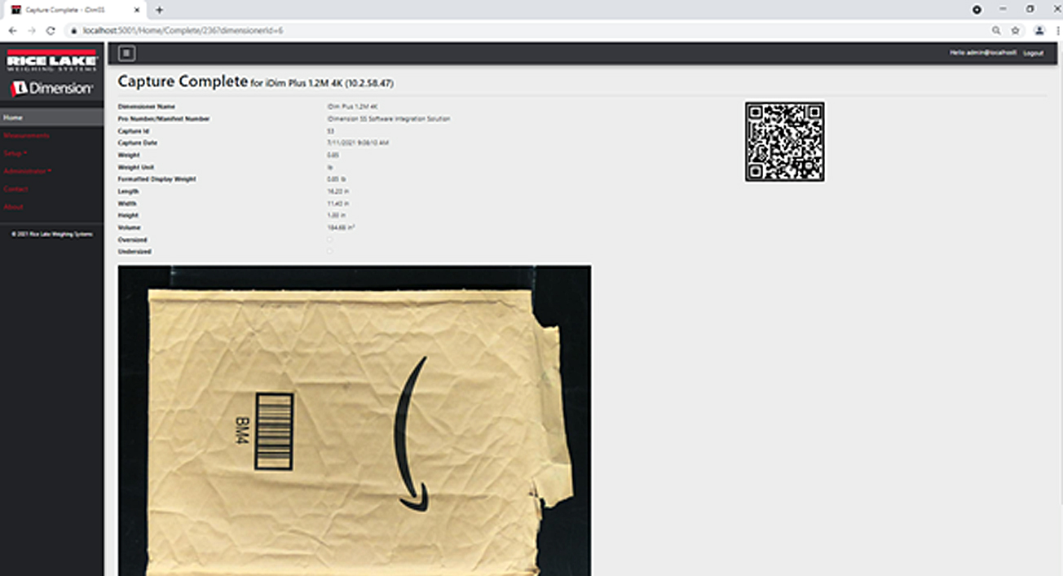Click the iDimension logo in sidebar

tap(52, 88)
